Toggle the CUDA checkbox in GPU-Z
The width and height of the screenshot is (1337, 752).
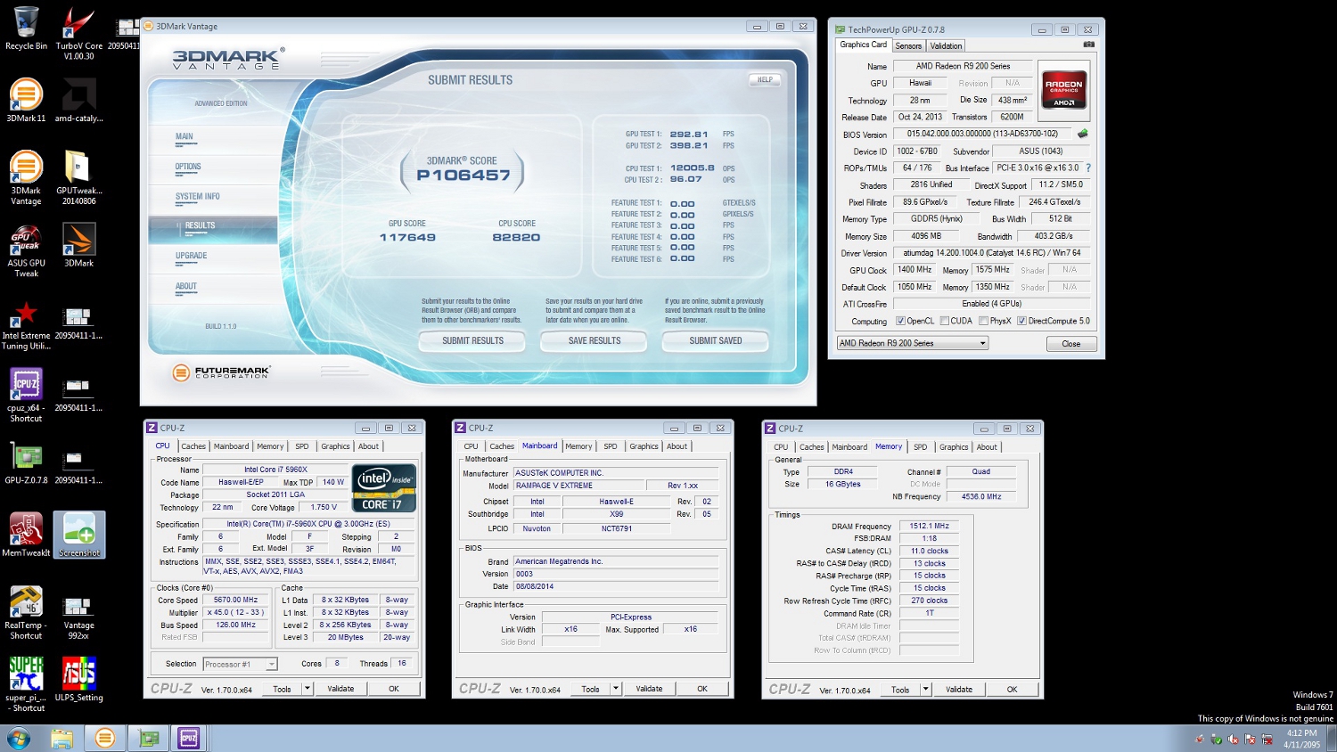(945, 321)
